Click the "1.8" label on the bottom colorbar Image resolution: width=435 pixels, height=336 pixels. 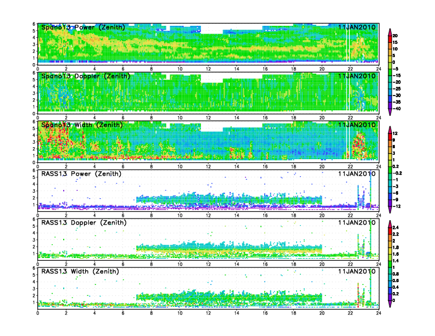point(395,248)
